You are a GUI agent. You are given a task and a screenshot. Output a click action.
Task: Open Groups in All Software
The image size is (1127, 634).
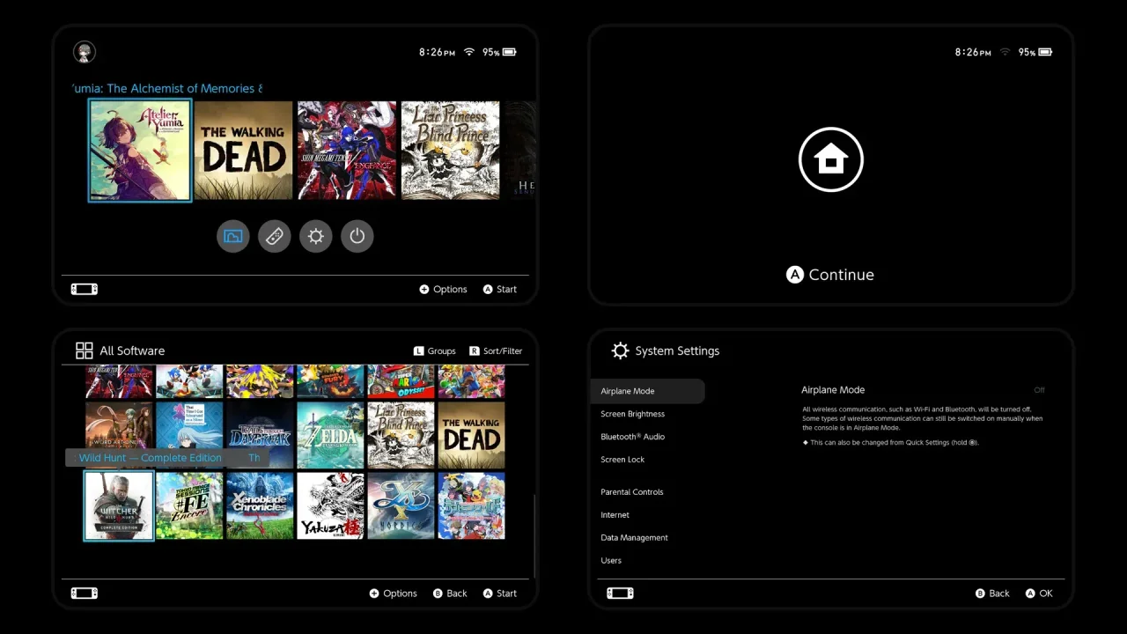(x=435, y=350)
